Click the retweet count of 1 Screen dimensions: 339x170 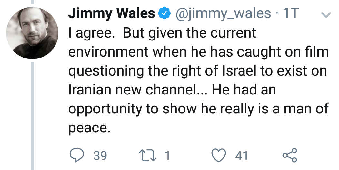[x=167, y=156]
